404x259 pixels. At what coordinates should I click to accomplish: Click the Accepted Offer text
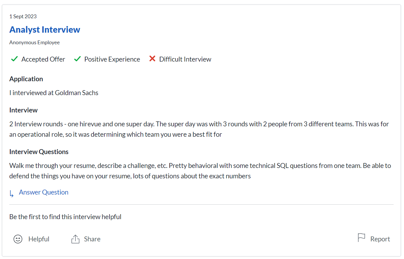(x=43, y=59)
